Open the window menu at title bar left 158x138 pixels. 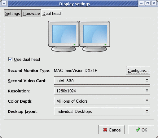point(4,3)
